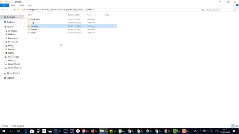Select the Particles folder name
This screenshot has height=134, width=239.
tap(34, 26)
